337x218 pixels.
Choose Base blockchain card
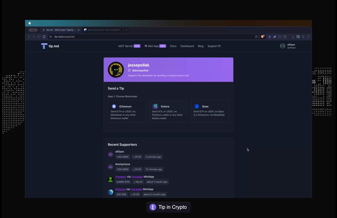pos(210,111)
